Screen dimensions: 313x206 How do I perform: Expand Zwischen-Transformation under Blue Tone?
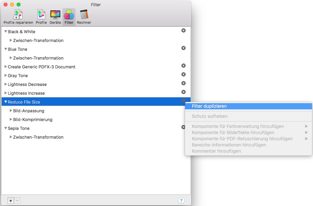tap(10, 58)
